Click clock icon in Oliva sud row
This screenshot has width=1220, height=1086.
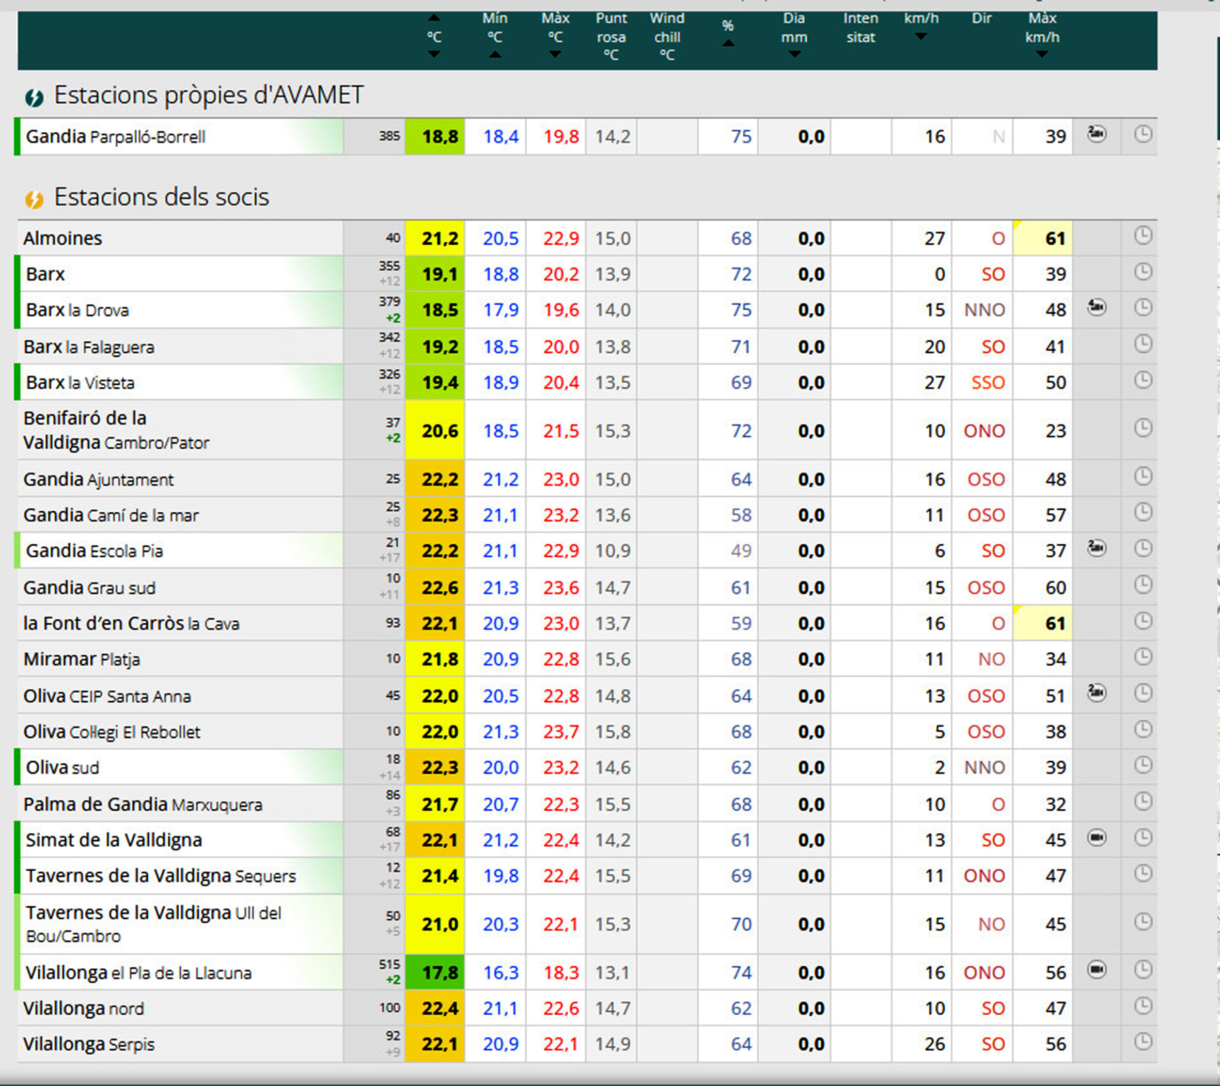tap(1143, 765)
